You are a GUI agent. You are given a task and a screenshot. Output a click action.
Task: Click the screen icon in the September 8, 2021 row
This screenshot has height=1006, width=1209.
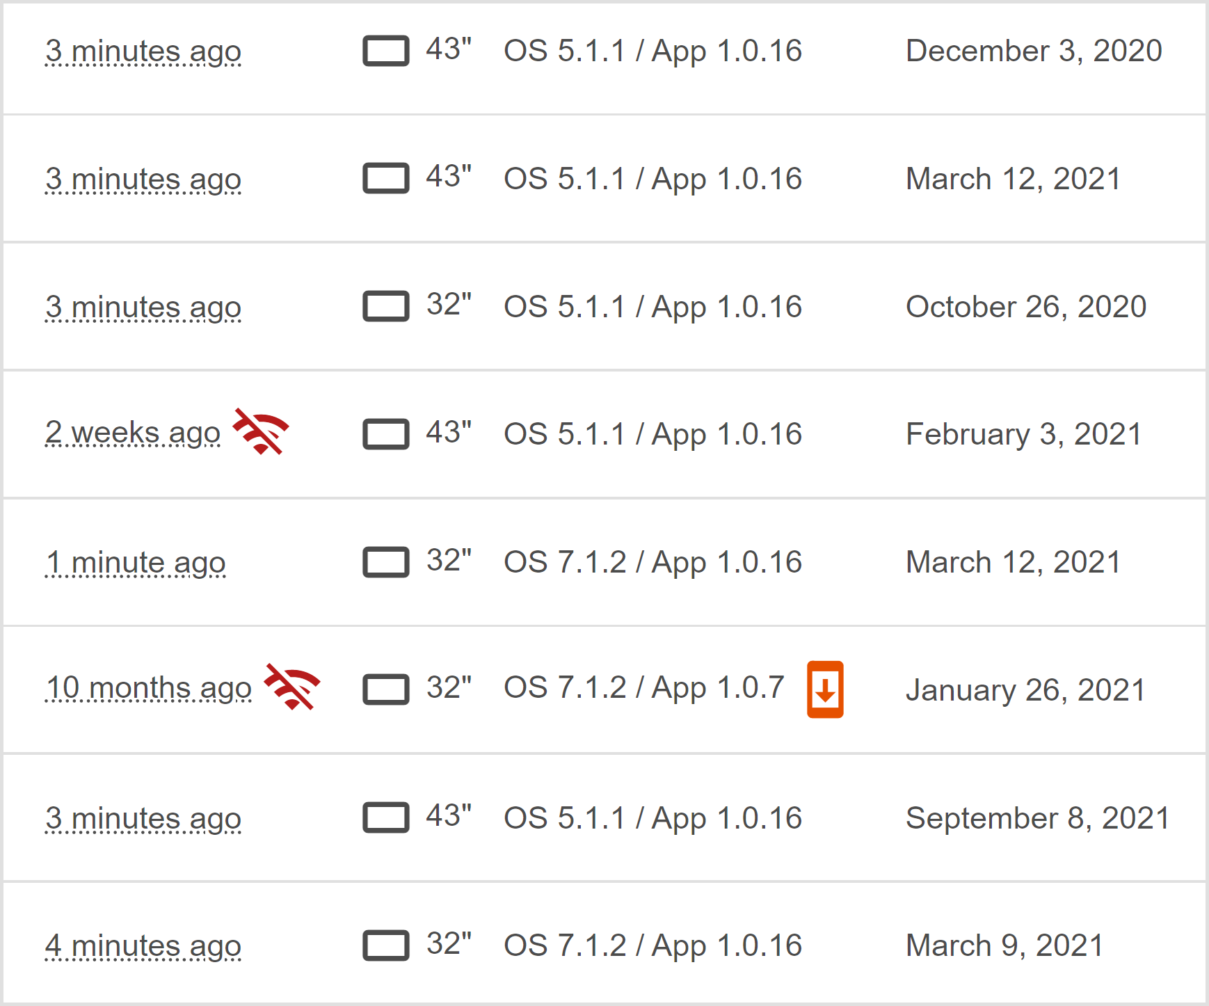click(386, 818)
